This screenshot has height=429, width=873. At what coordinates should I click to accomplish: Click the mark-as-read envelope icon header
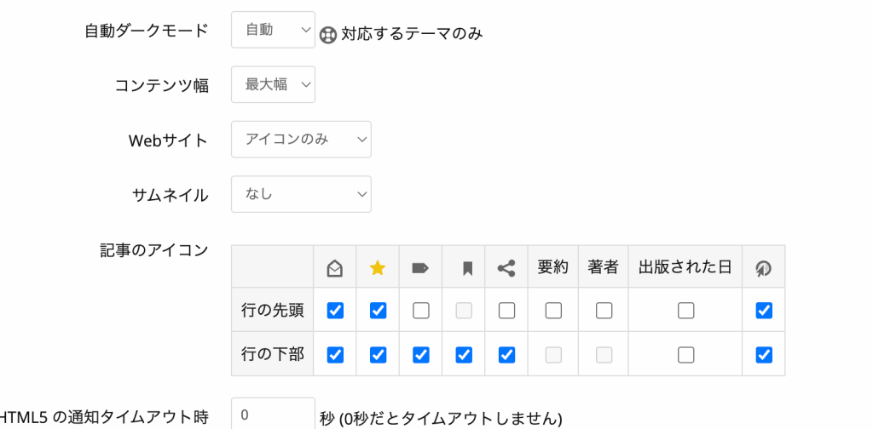click(335, 268)
